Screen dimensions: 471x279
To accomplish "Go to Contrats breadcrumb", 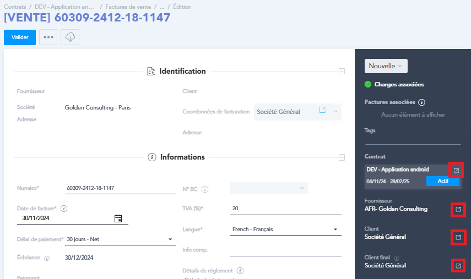I will click(15, 7).
